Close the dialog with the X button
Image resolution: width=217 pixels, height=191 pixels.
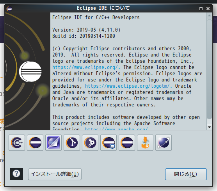208,9
